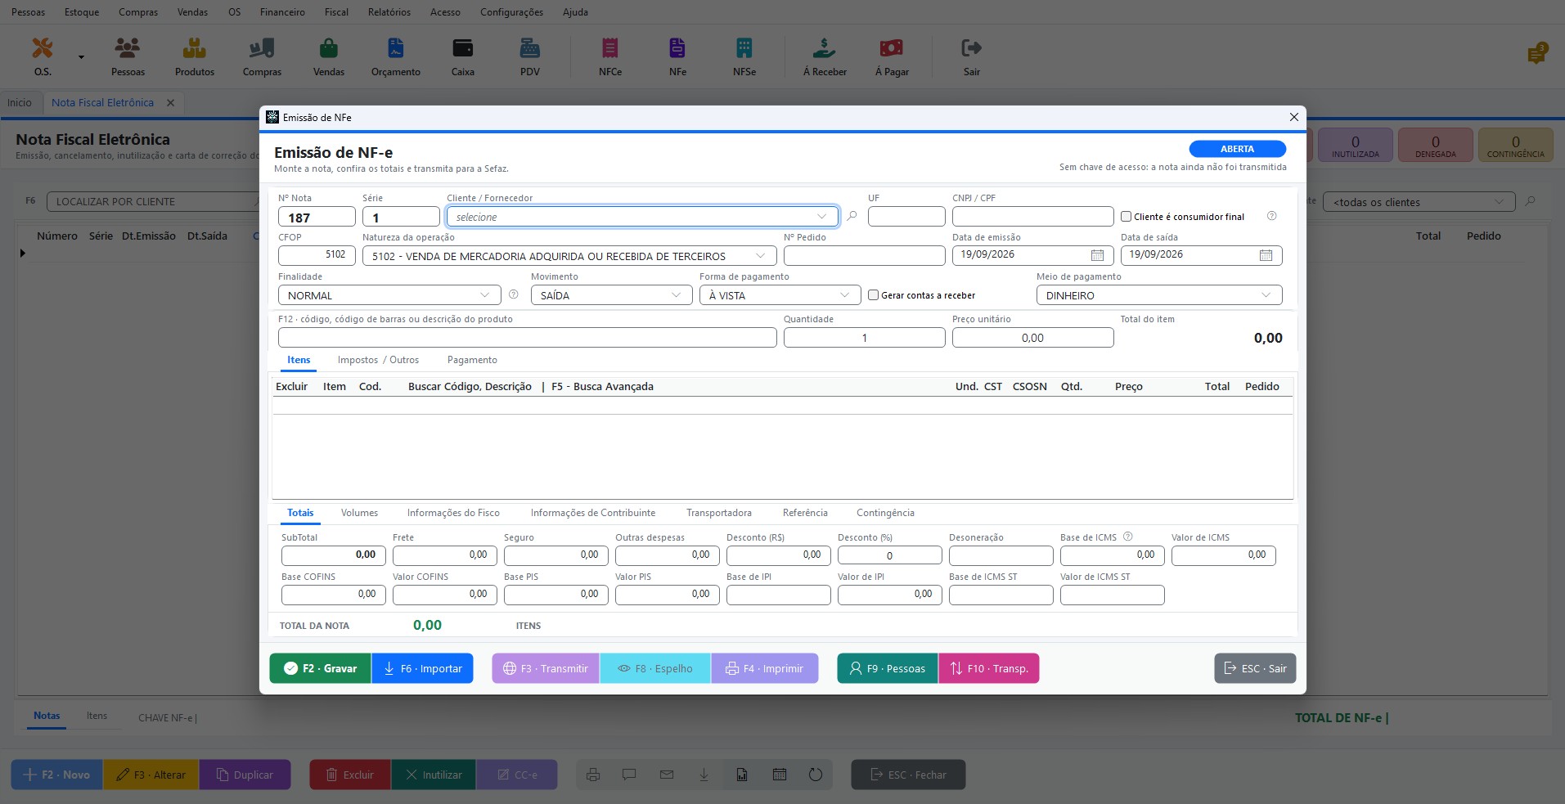Click ESC · Sair button in dialog

1255,668
